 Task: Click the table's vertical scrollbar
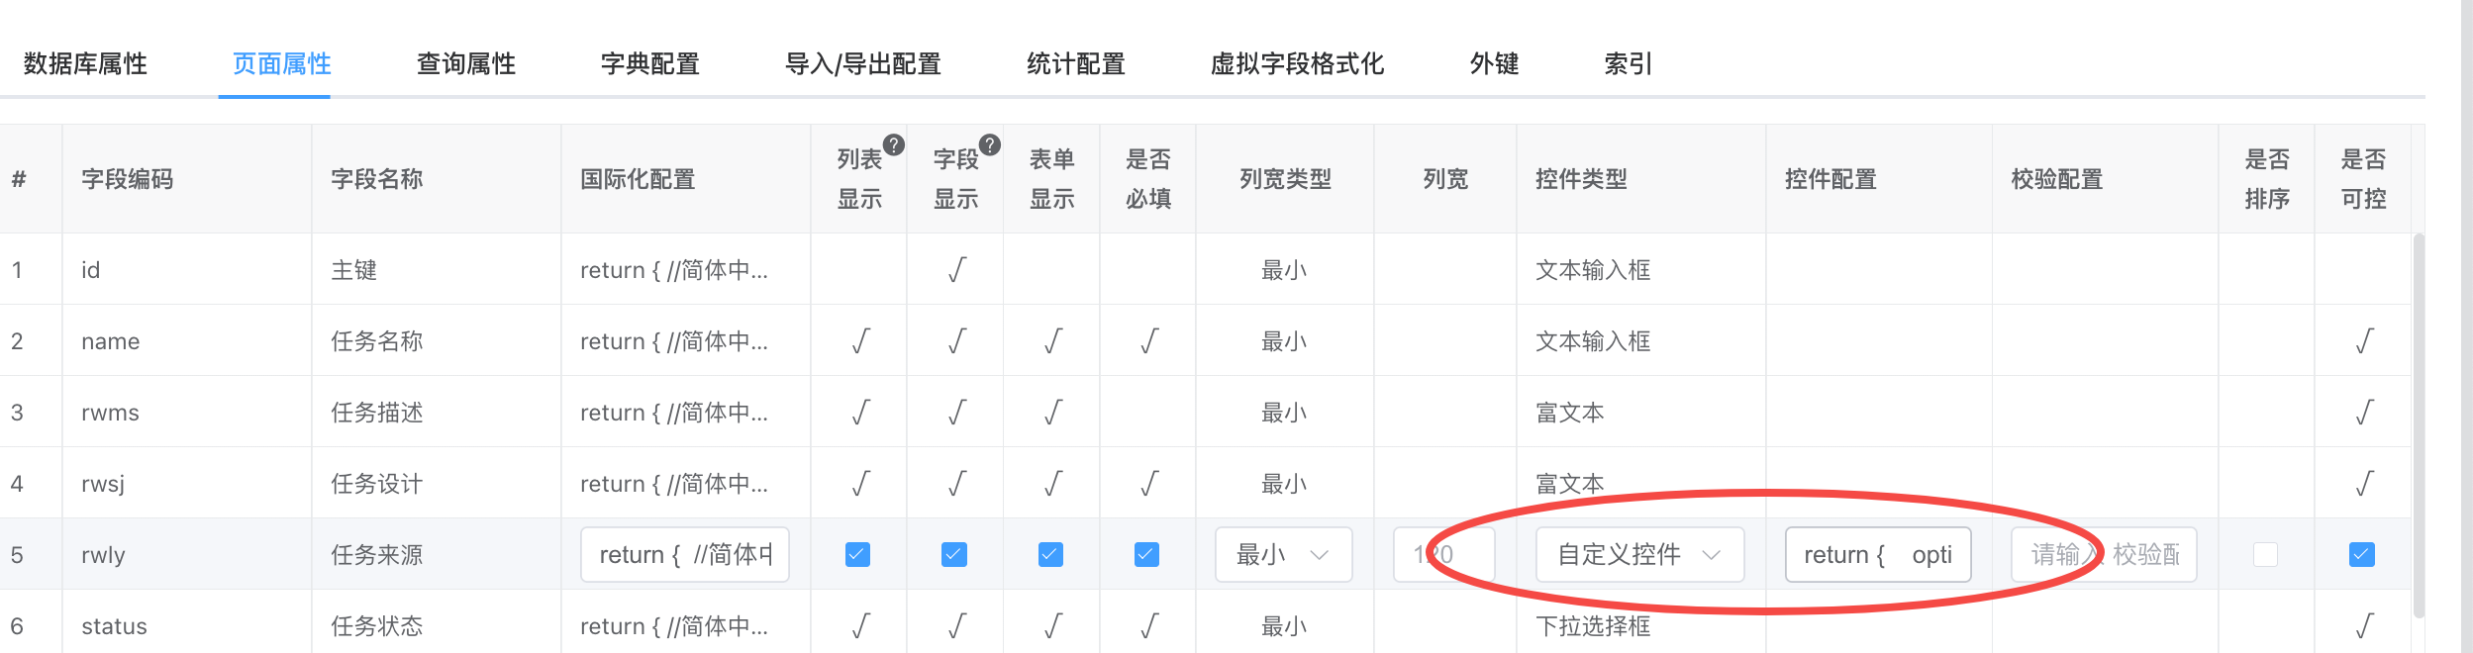[2419, 425]
